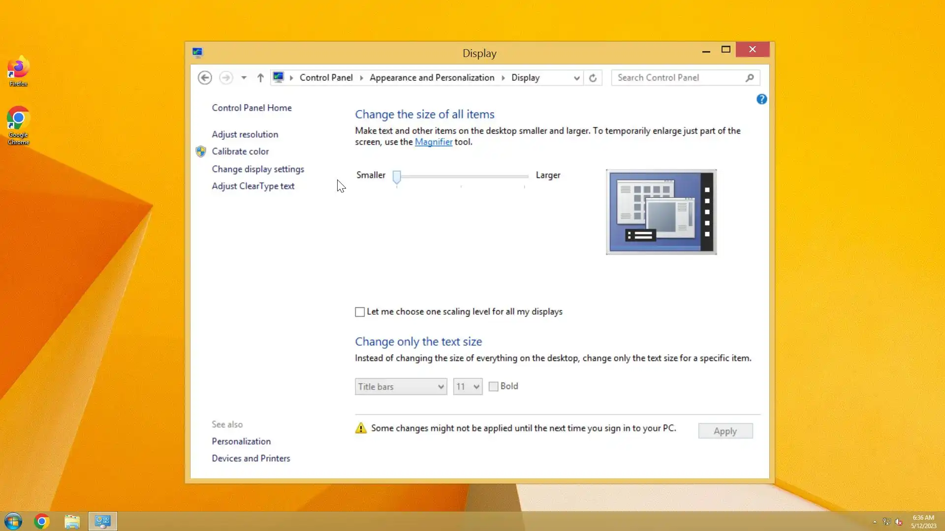
Task: Open the blue help question mark
Action: (761, 99)
